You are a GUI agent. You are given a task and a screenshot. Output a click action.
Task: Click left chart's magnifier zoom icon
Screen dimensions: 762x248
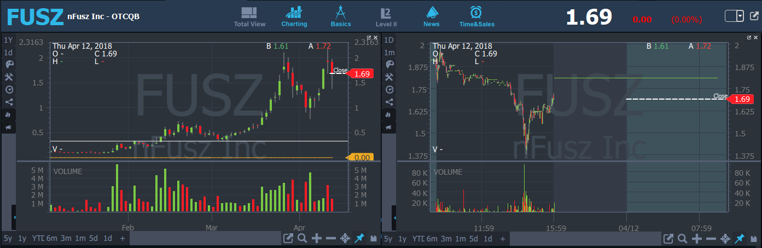[302, 239]
